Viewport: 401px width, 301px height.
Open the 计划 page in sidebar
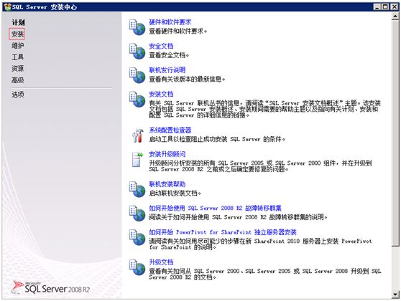click(x=18, y=22)
